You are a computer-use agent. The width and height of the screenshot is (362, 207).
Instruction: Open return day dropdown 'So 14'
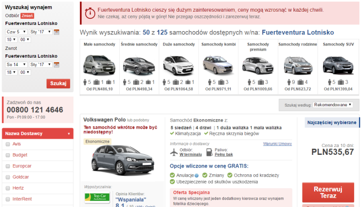point(16,64)
